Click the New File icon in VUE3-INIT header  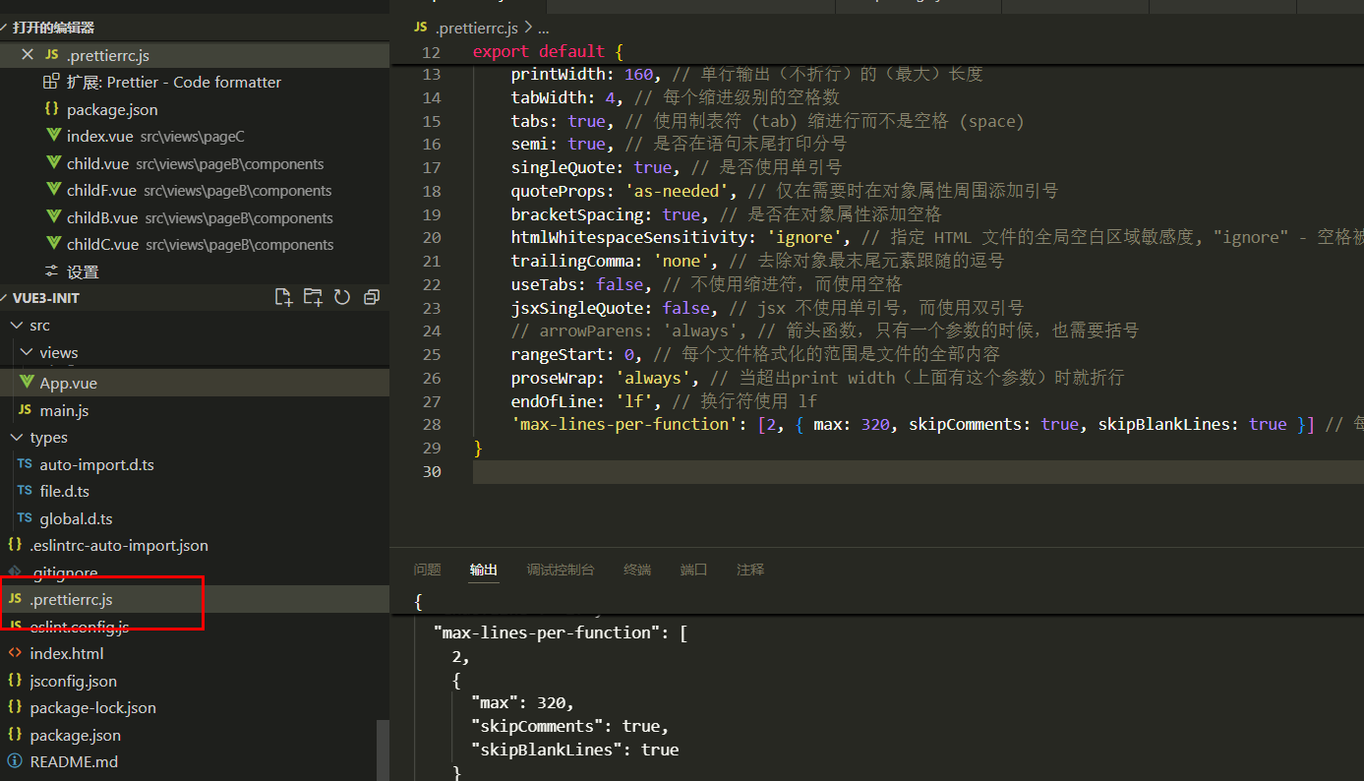click(283, 297)
